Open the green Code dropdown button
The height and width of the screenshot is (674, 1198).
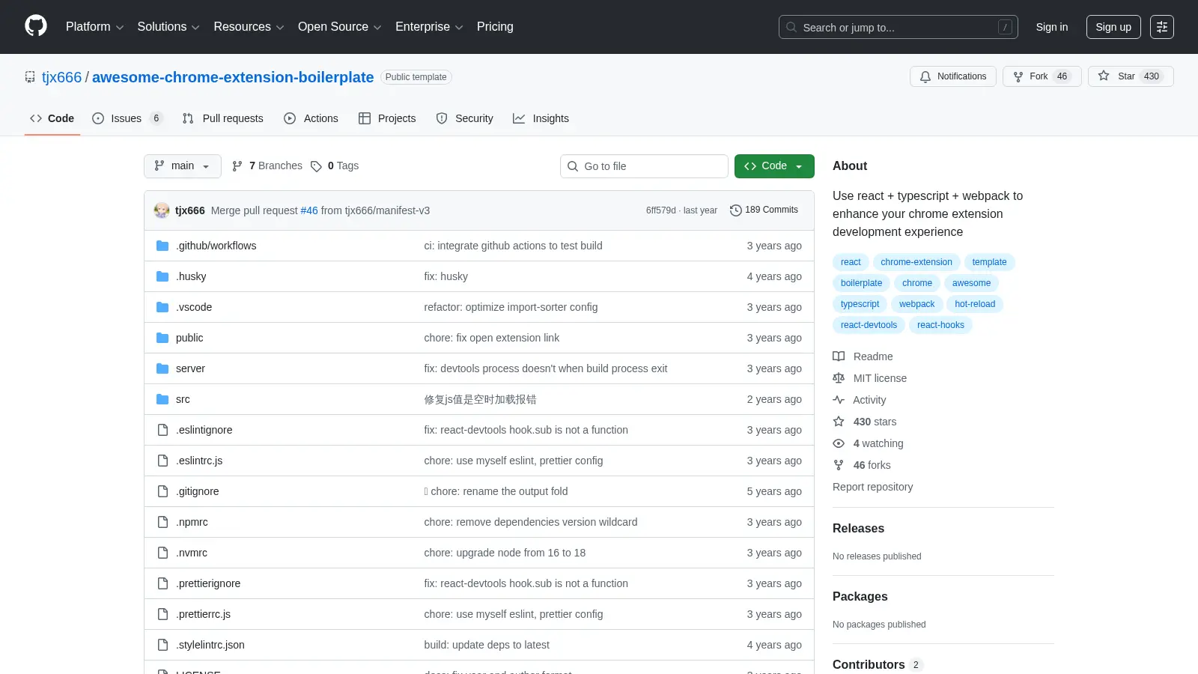pyautogui.click(x=774, y=166)
